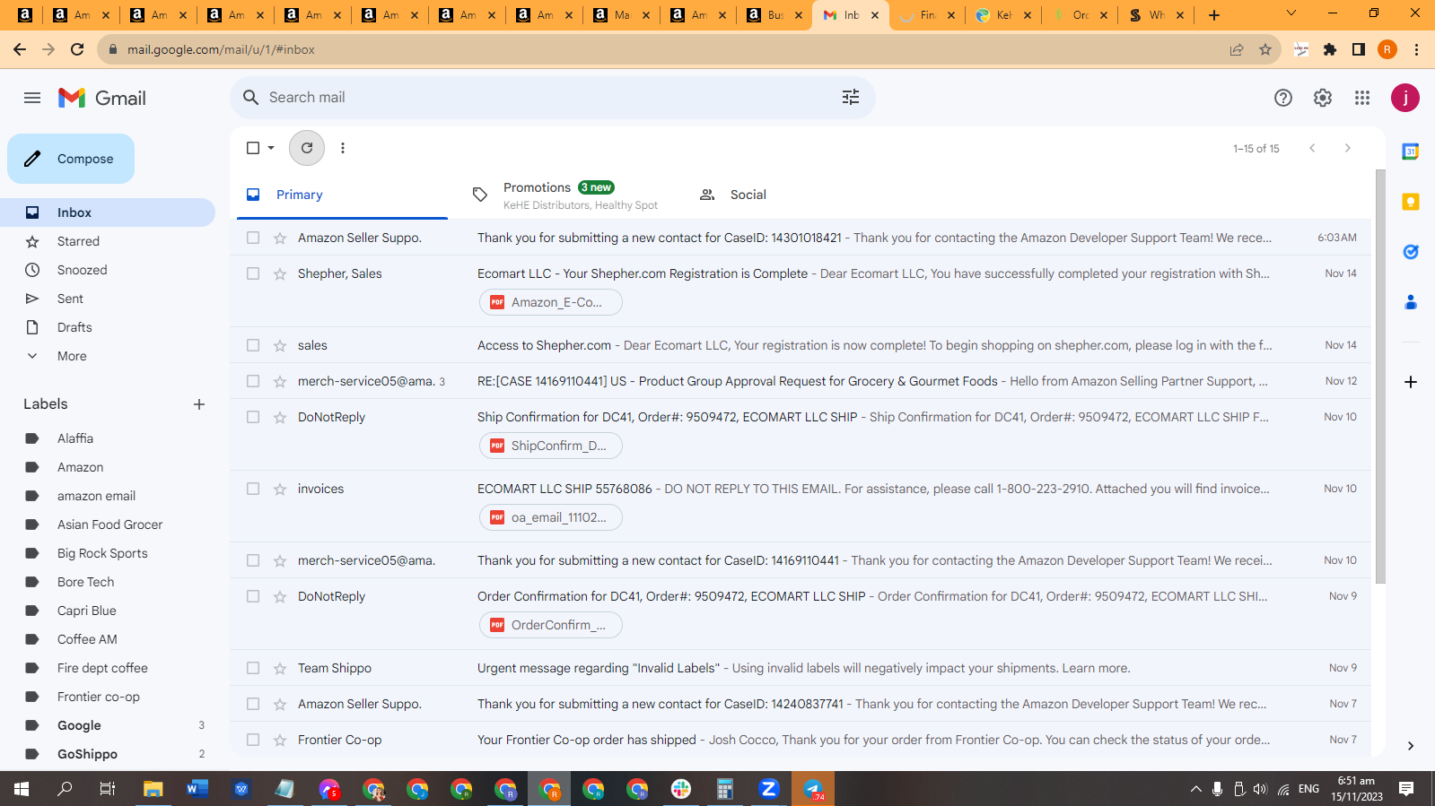Screen dimensions: 1435x806
Task: Compose a new email
Action: (x=71, y=159)
